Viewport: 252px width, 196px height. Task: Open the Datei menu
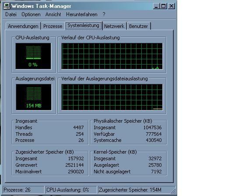(11, 14)
